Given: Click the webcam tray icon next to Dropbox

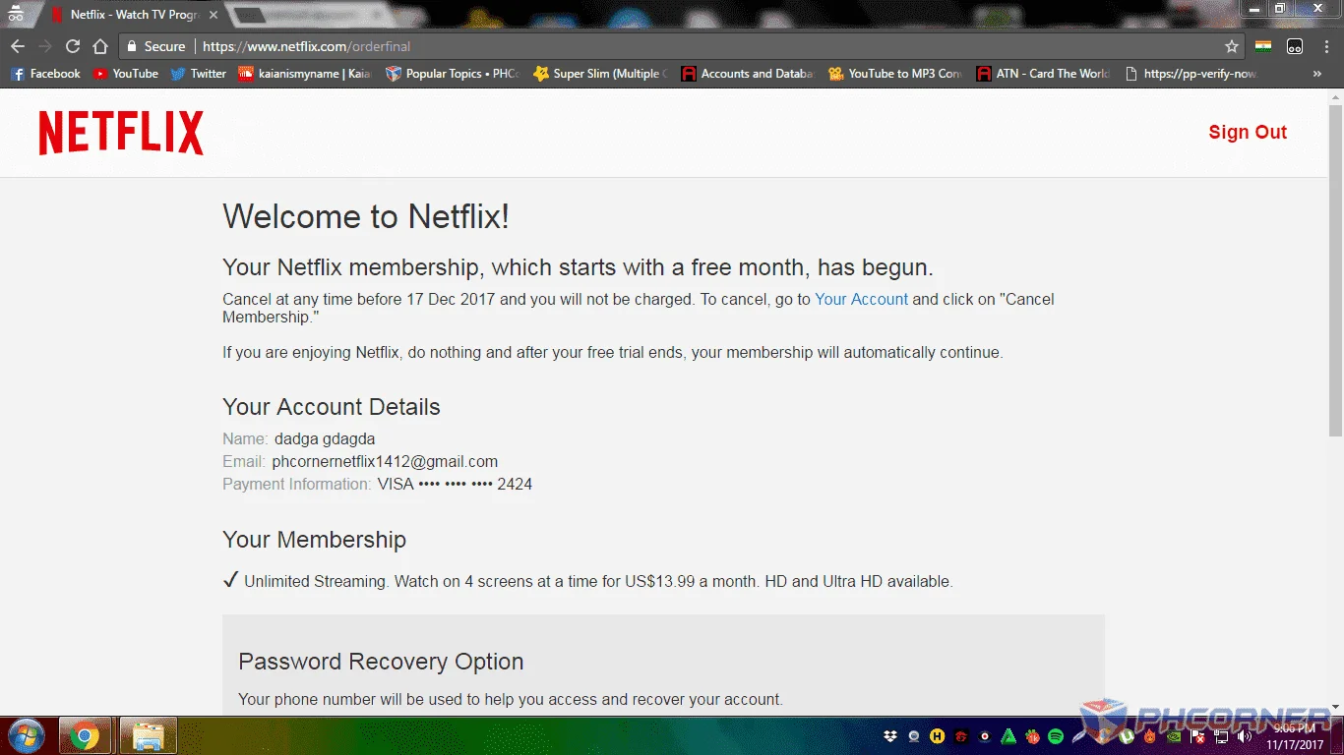Looking at the screenshot, I should tap(914, 736).
